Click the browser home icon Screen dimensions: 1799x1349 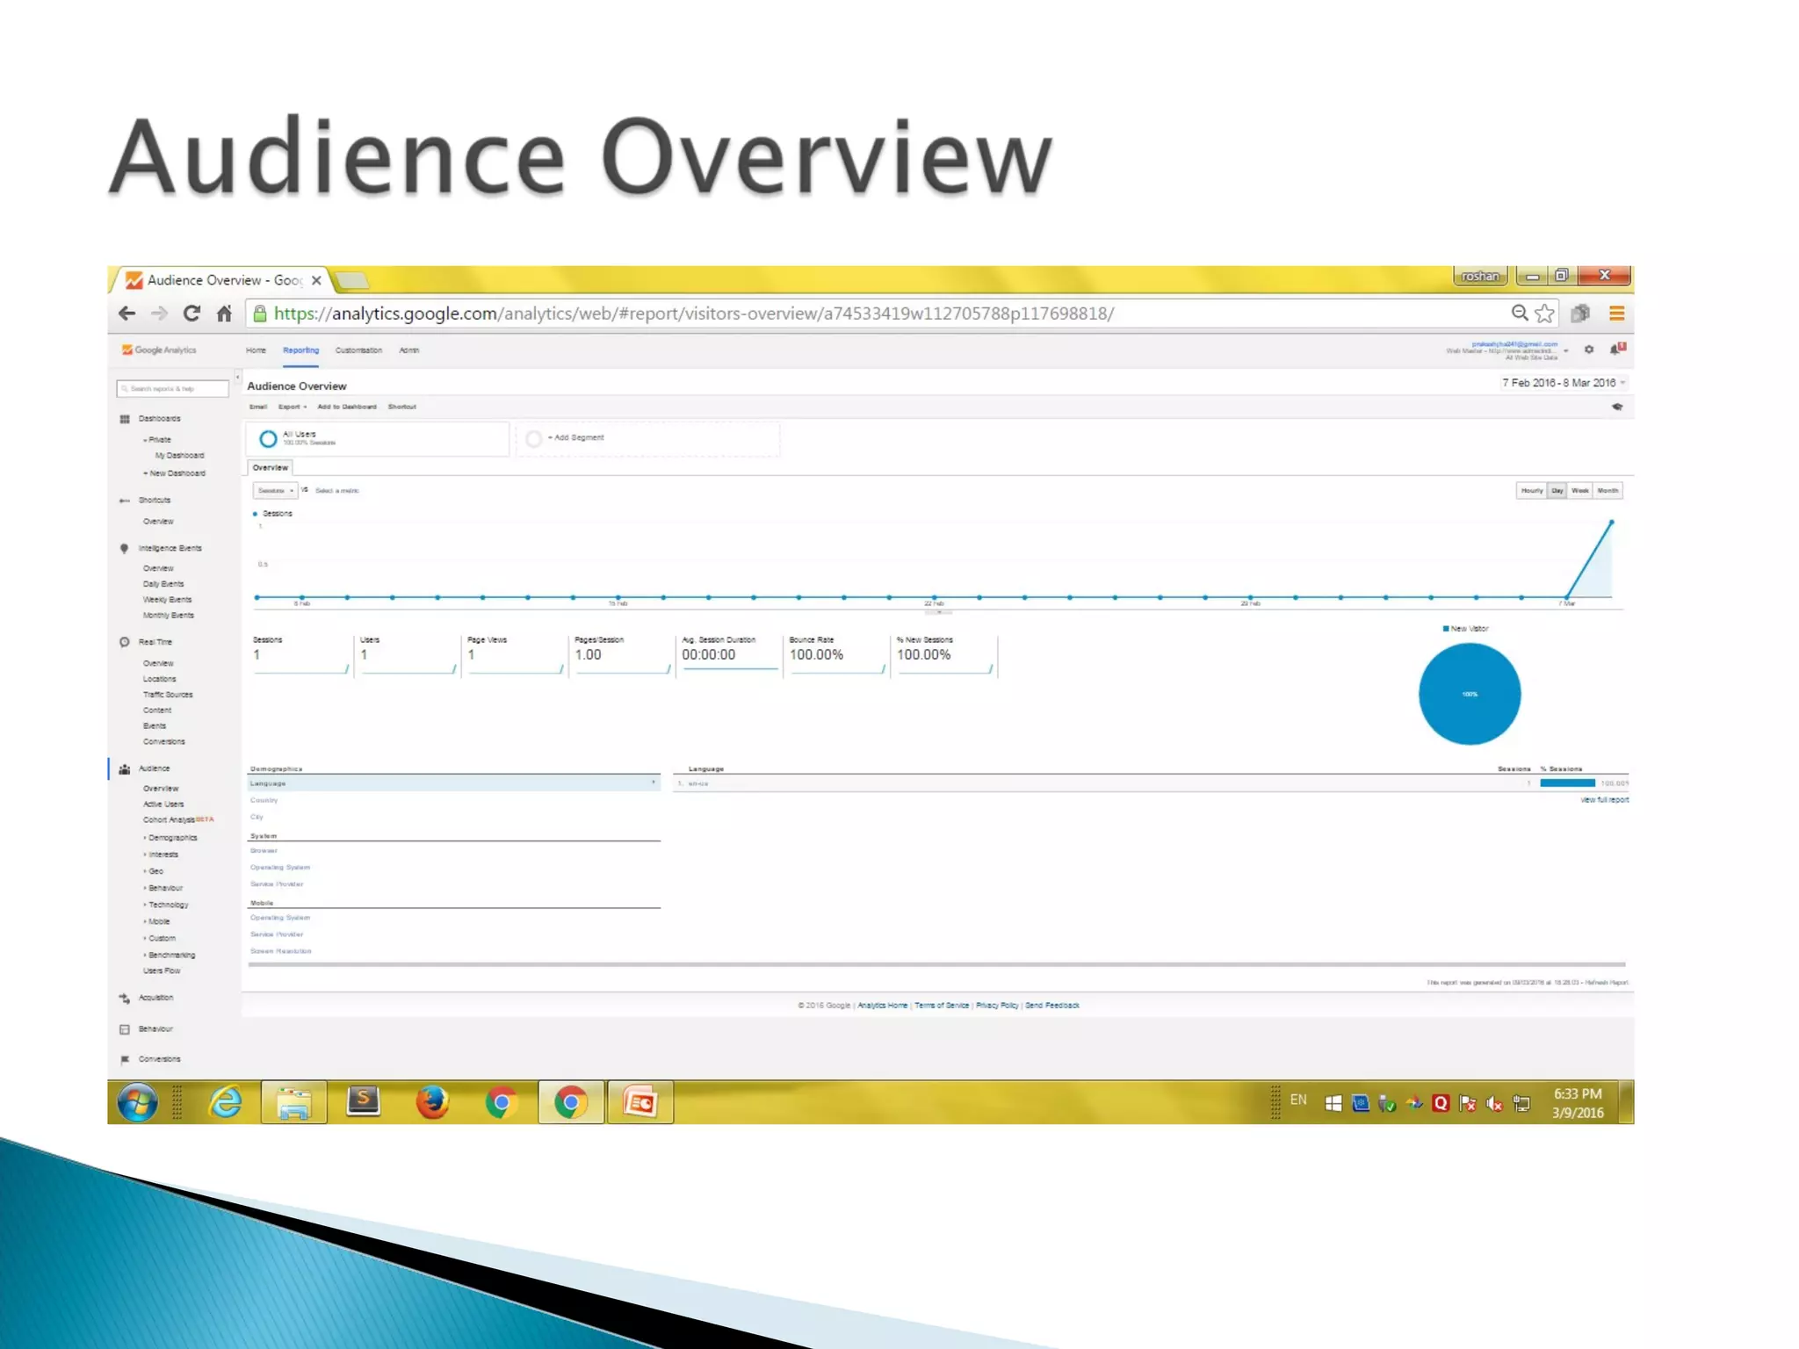click(225, 314)
